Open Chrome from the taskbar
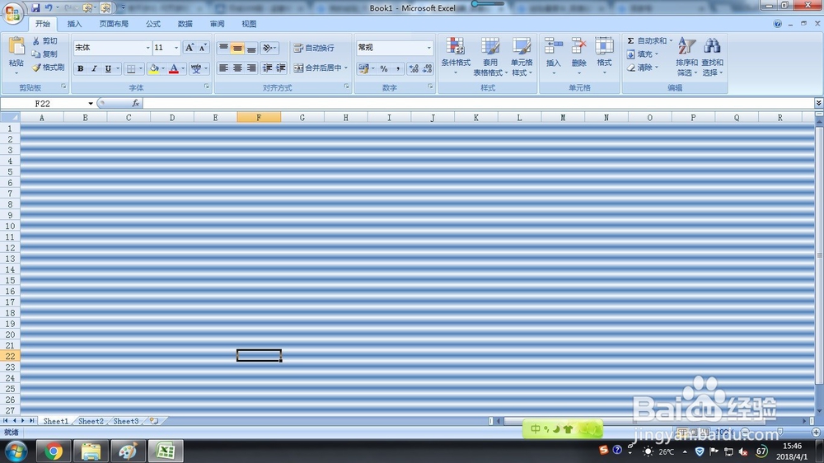Viewport: 824px width, 463px height. pyautogui.click(x=53, y=451)
